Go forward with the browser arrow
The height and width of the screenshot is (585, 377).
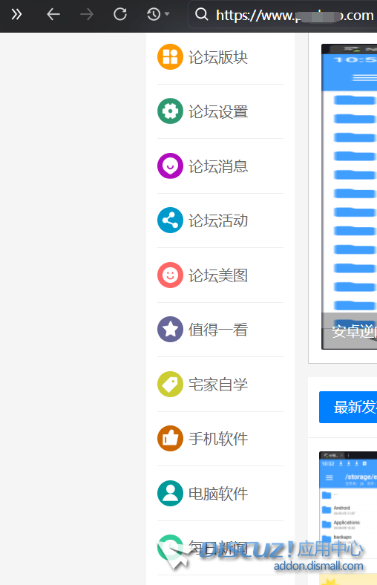(x=87, y=15)
